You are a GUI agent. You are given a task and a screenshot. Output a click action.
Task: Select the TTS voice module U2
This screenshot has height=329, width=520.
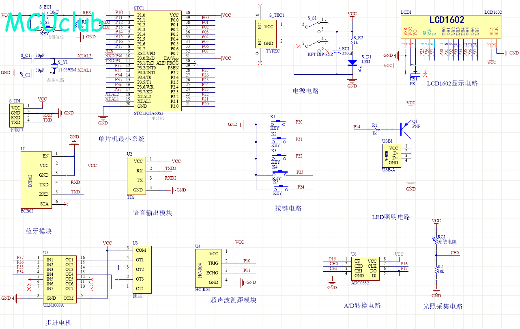tap(136, 175)
